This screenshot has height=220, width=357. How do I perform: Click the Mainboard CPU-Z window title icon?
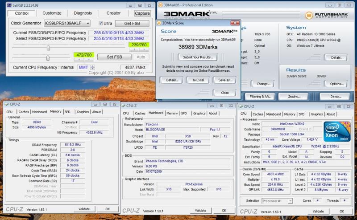click(123, 106)
